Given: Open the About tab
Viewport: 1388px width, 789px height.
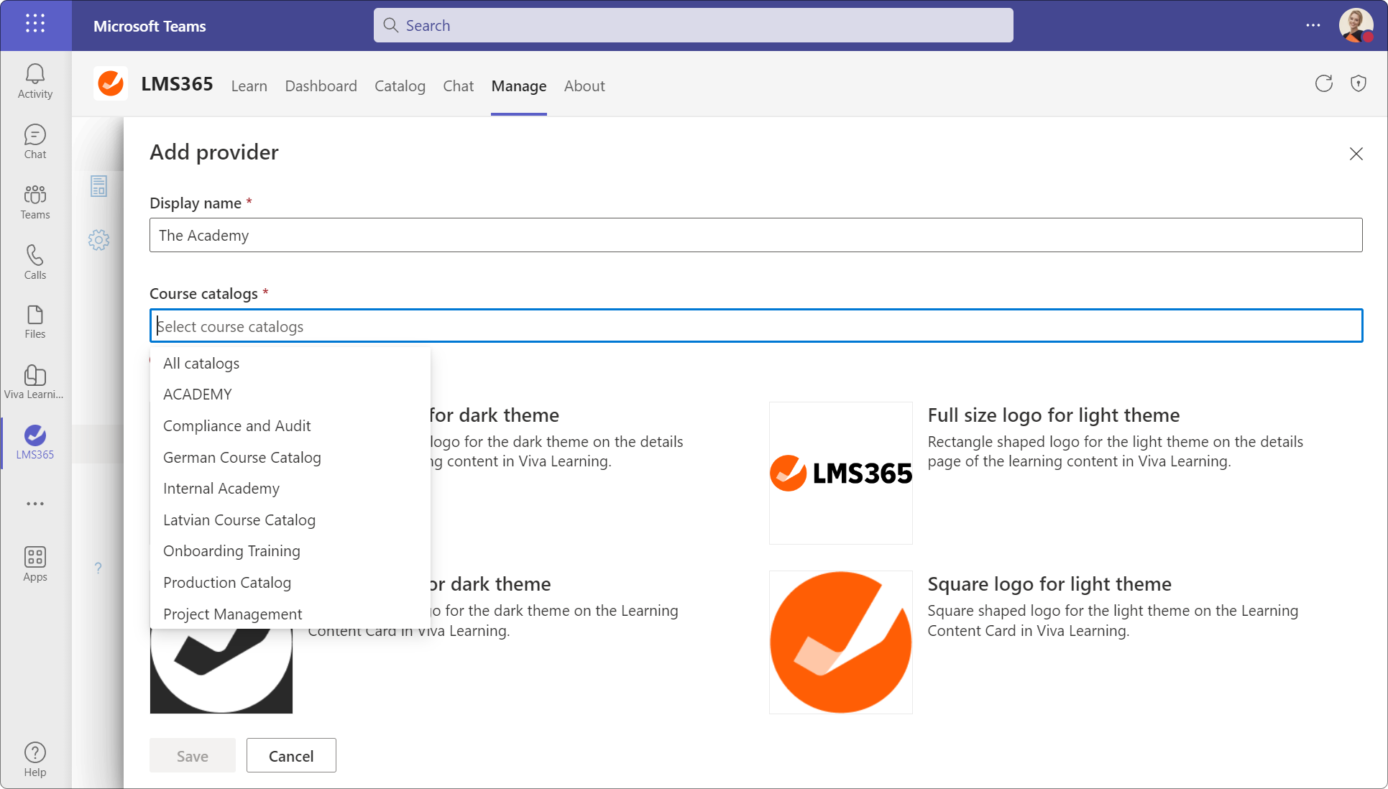Looking at the screenshot, I should tap(584, 86).
